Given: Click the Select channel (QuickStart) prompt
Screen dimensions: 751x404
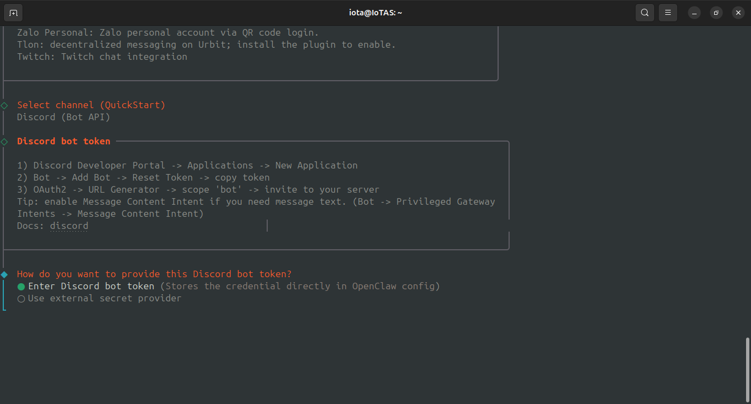Looking at the screenshot, I should pos(91,105).
